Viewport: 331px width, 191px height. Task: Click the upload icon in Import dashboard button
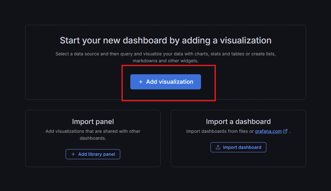point(218,147)
